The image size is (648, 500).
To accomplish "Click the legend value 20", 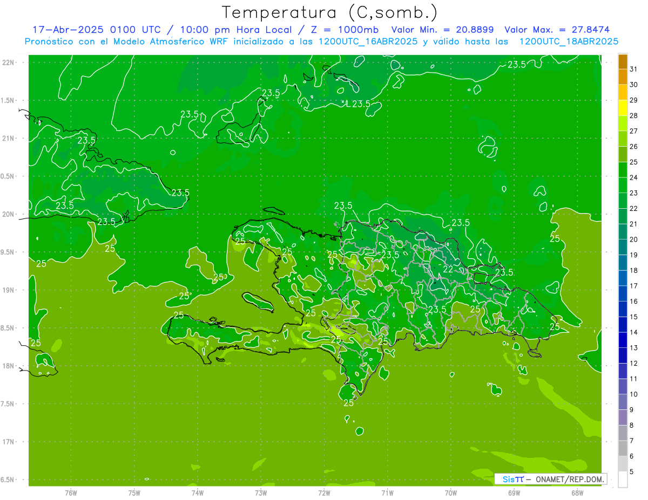I will click(x=634, y=239).
